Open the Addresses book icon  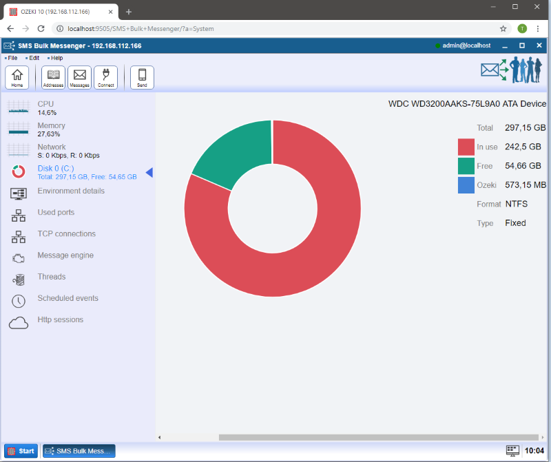point(53,77)
